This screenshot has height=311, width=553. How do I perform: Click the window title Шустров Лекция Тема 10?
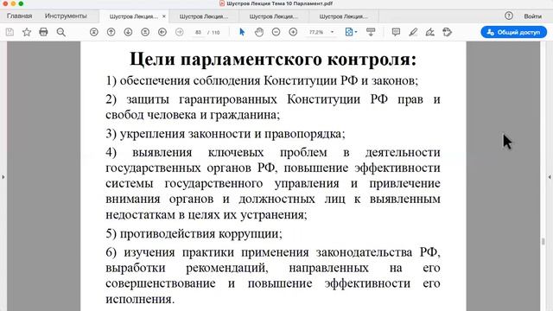tap(279, 3)
